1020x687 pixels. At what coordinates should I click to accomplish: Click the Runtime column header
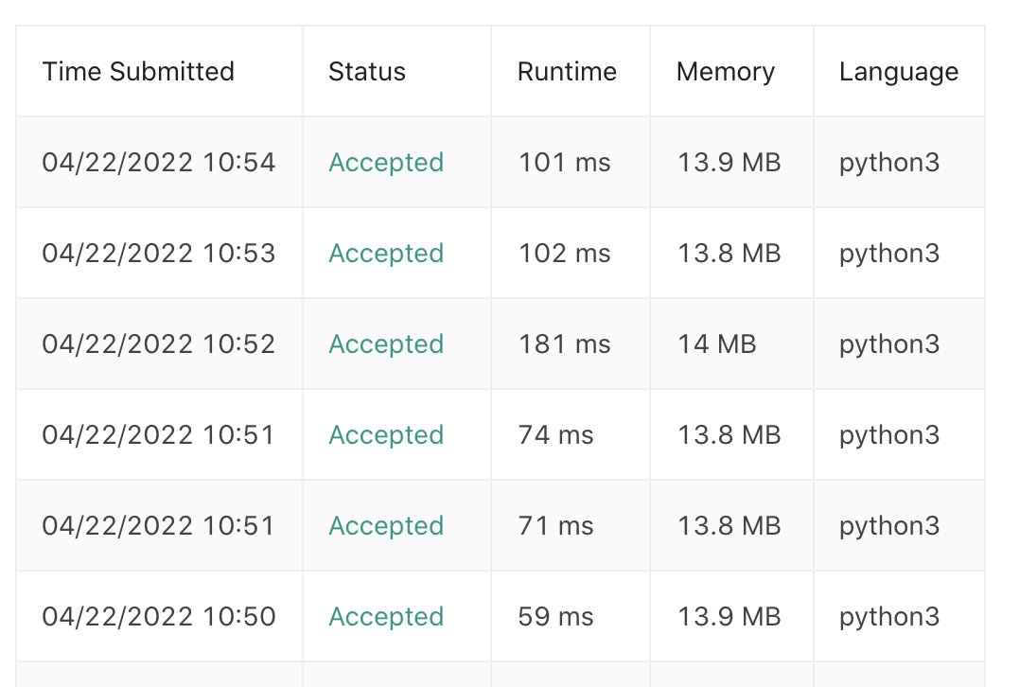point(567,72)
